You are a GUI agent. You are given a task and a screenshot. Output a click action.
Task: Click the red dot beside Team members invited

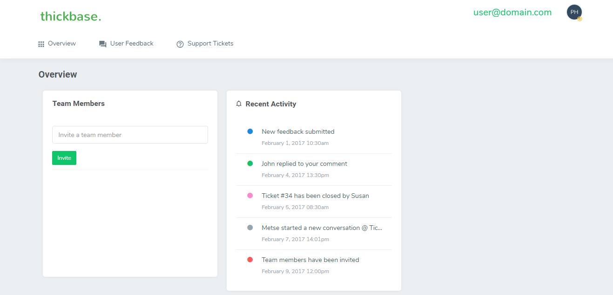[x=250, y=260]
